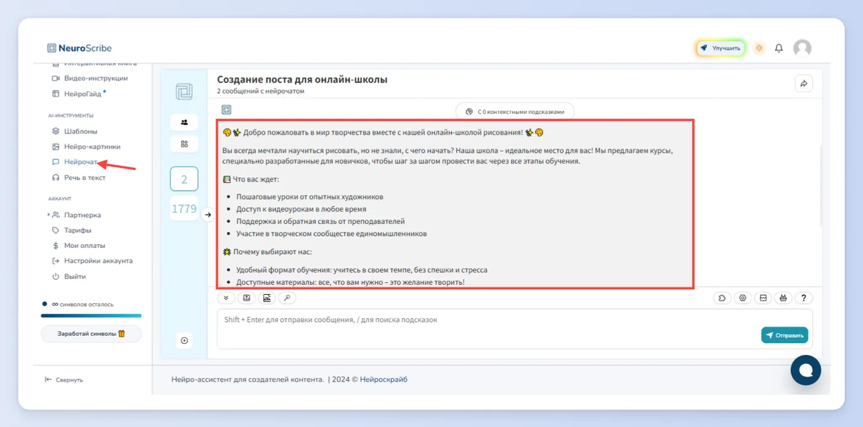Click the Отправить send button
Image resolution: width=863 pixels, height=427 pixels.
[784, 335]
